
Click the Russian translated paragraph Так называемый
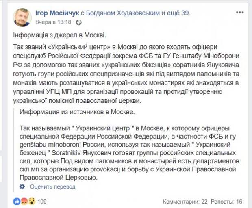[x=129, y=153]
